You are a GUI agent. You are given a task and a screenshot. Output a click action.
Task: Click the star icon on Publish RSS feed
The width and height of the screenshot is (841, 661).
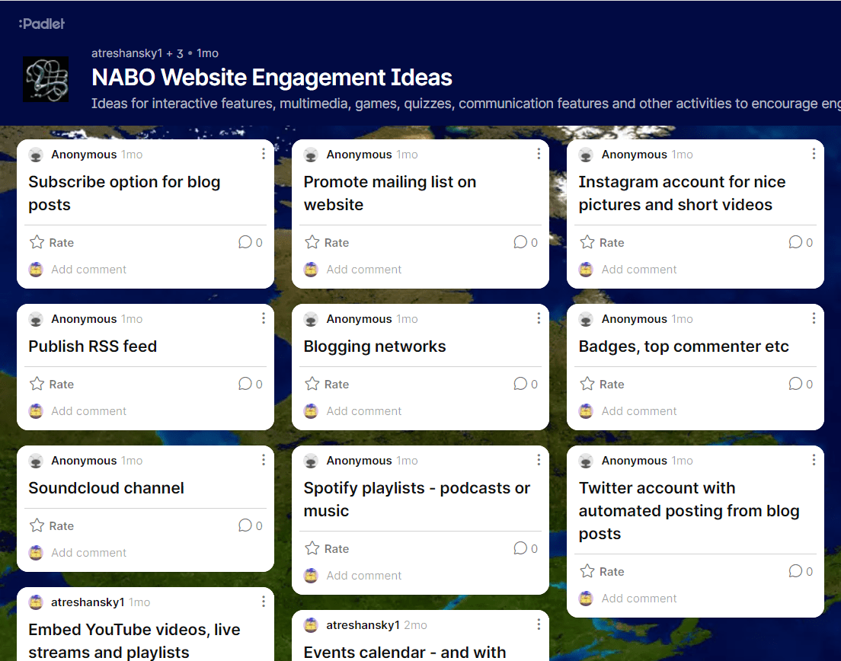click(37, 384)
